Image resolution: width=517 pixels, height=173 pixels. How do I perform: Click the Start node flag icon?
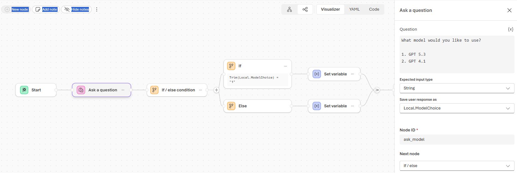[x=24, y=90]
